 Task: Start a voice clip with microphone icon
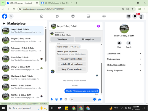tap(52, 99)
